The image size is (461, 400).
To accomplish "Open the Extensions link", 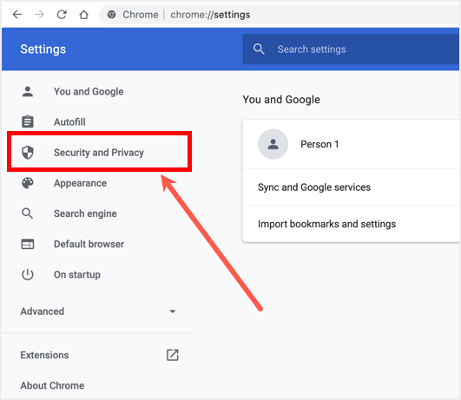I will click(x=44, y=355).
